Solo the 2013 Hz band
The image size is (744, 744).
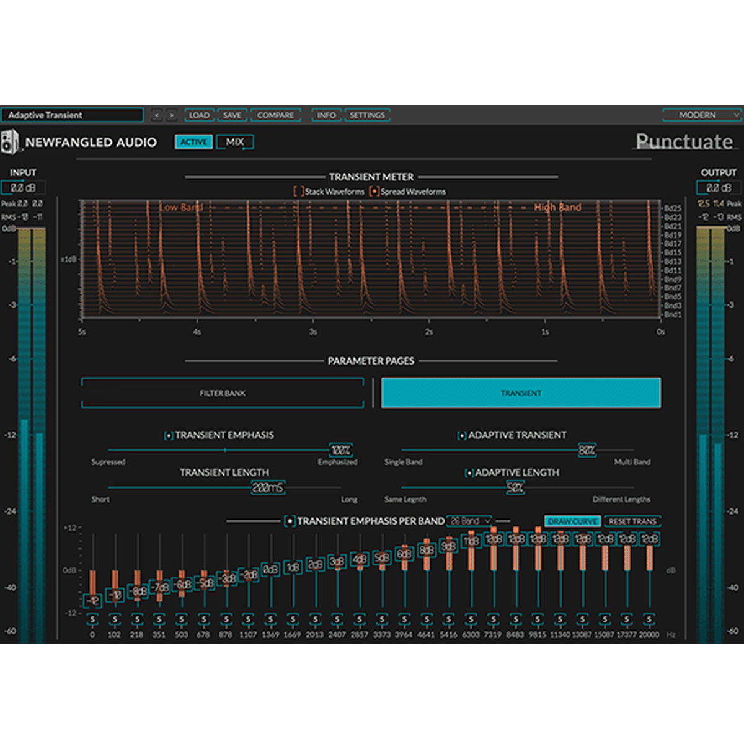316,619
